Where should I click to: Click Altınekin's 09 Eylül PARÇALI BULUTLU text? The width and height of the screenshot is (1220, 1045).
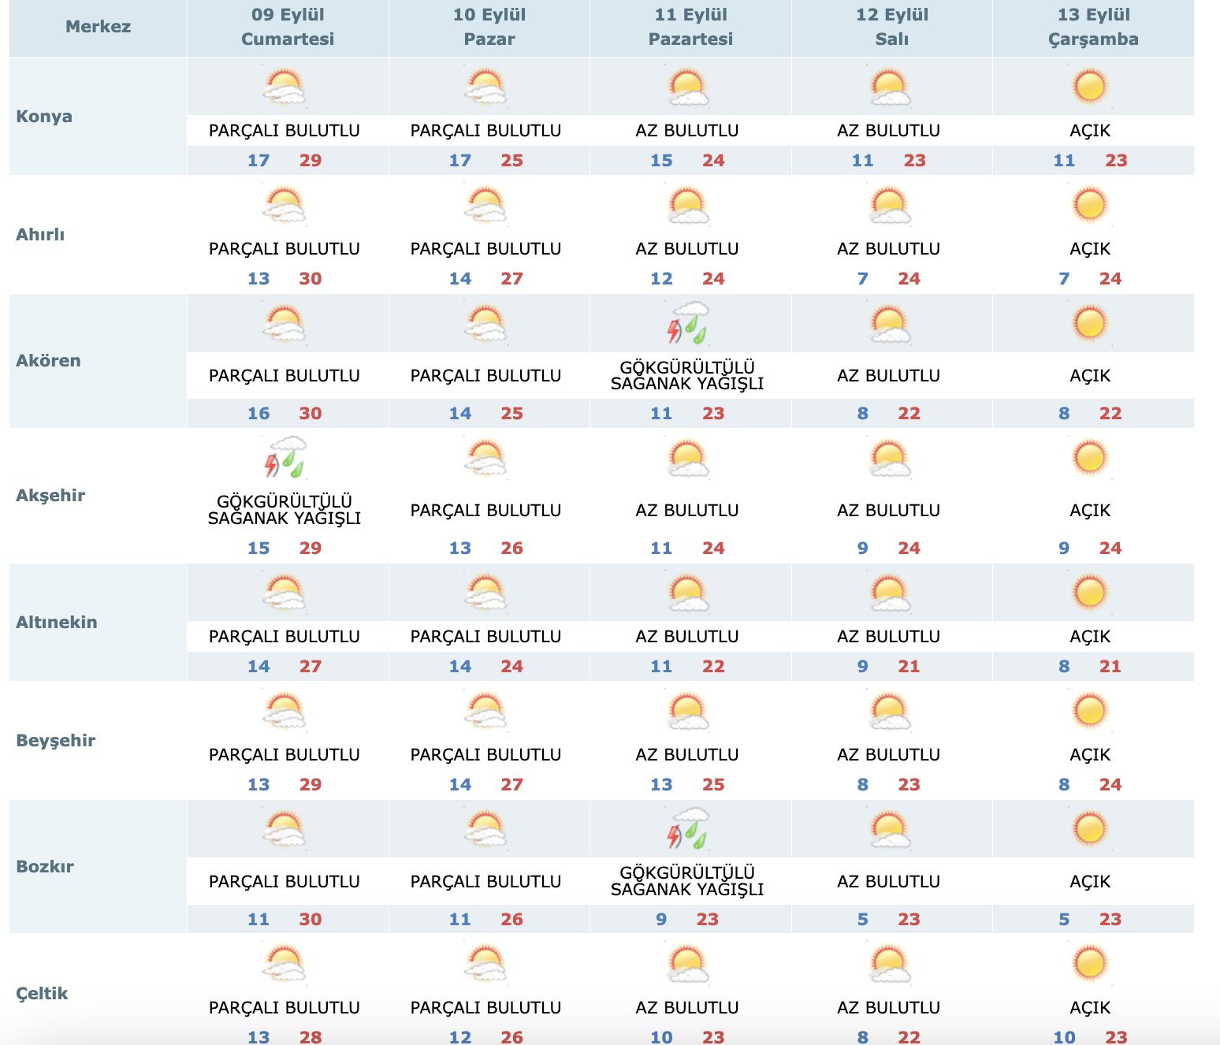pos(285,637)
